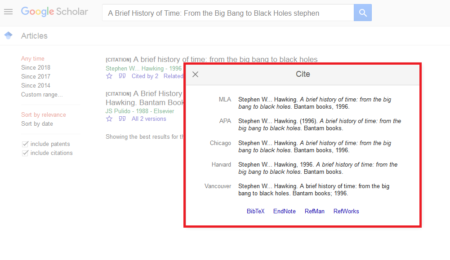The height and width of the screenshot is (260, 450).
Task: Select the MLA citation text
Action: pos(315,103)
